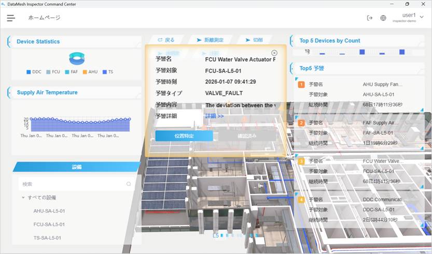
Task: Open the hamburger navigation menu
Action: coord(11,18)
